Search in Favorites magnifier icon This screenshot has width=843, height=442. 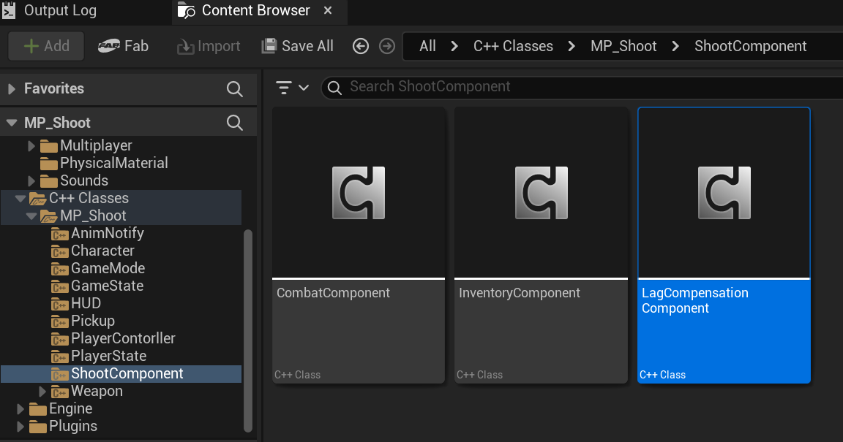pos(234,88)
